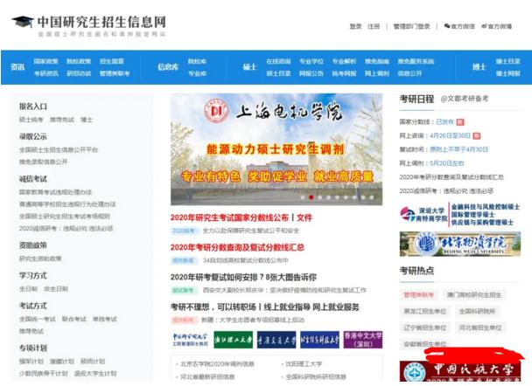Select 招生简章 in the navigation bar
532x386 pixels.
click(112, 61)
